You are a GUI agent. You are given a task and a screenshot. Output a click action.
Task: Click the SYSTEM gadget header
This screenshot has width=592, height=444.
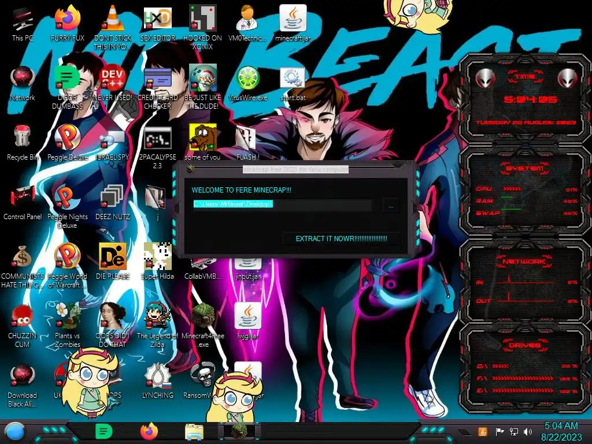point(525,168)
